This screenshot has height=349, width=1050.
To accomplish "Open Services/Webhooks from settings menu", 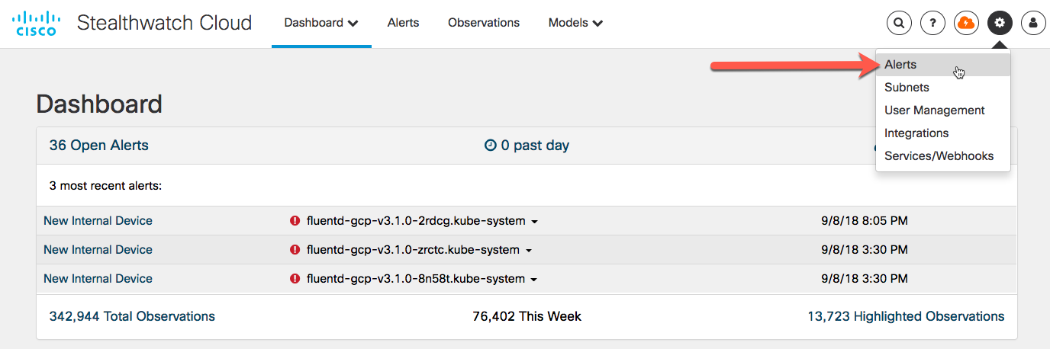I will pos(939,156).
